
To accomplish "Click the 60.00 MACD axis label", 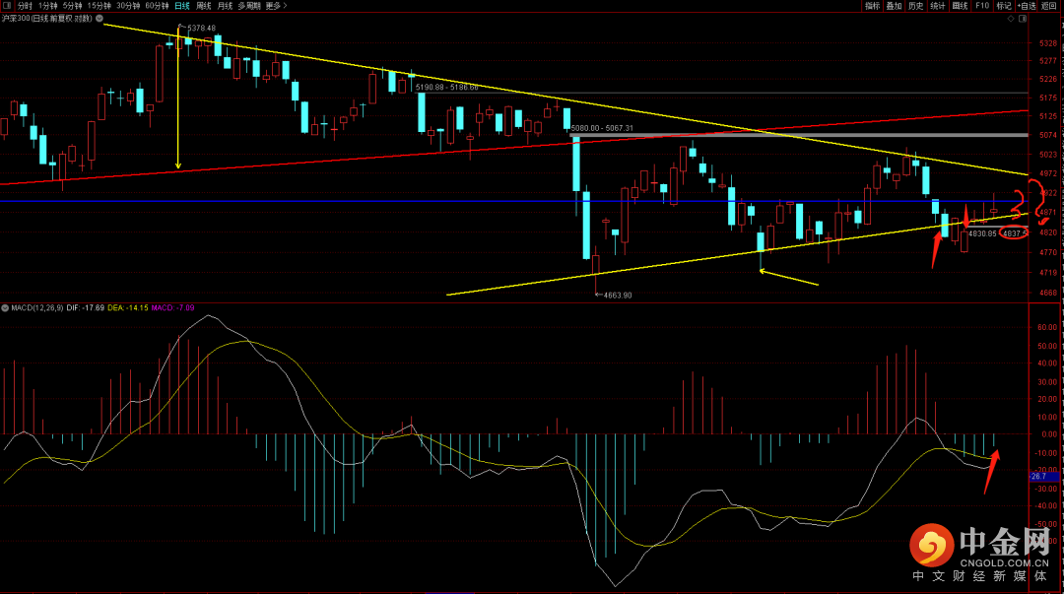I will [1047, 327].
